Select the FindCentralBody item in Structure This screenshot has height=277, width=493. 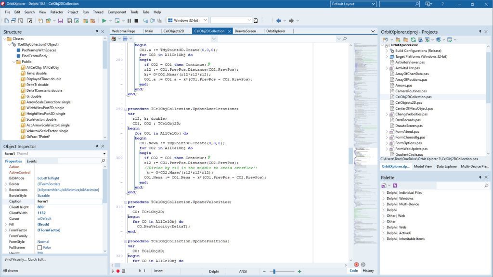[x=35, y=56]
